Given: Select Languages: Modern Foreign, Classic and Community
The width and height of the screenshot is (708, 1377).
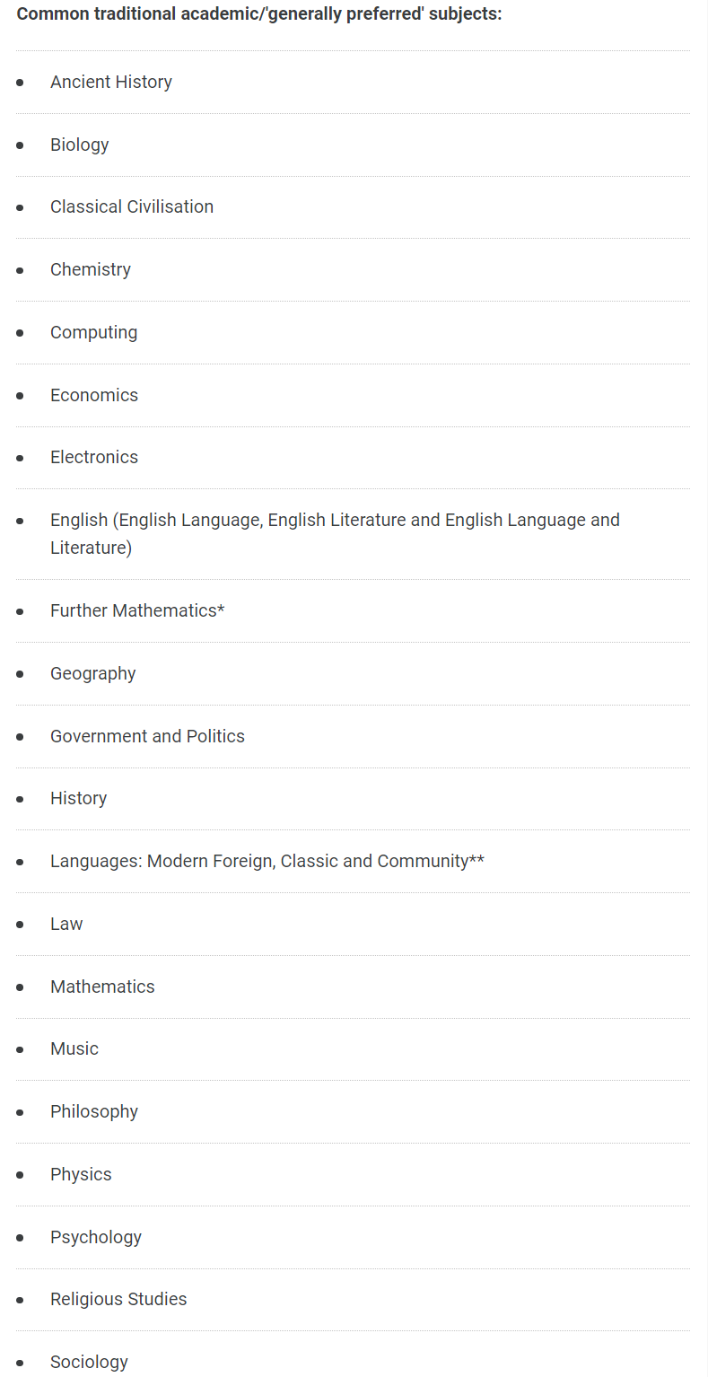Looking at the screenshot, I should (267, 861).
